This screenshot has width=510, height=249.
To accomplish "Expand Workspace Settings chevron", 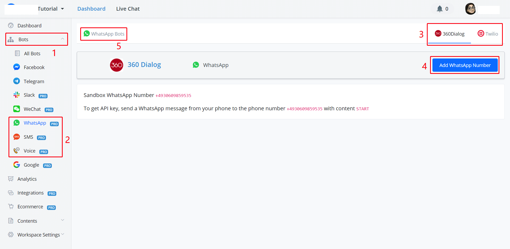I will (63, 234).
